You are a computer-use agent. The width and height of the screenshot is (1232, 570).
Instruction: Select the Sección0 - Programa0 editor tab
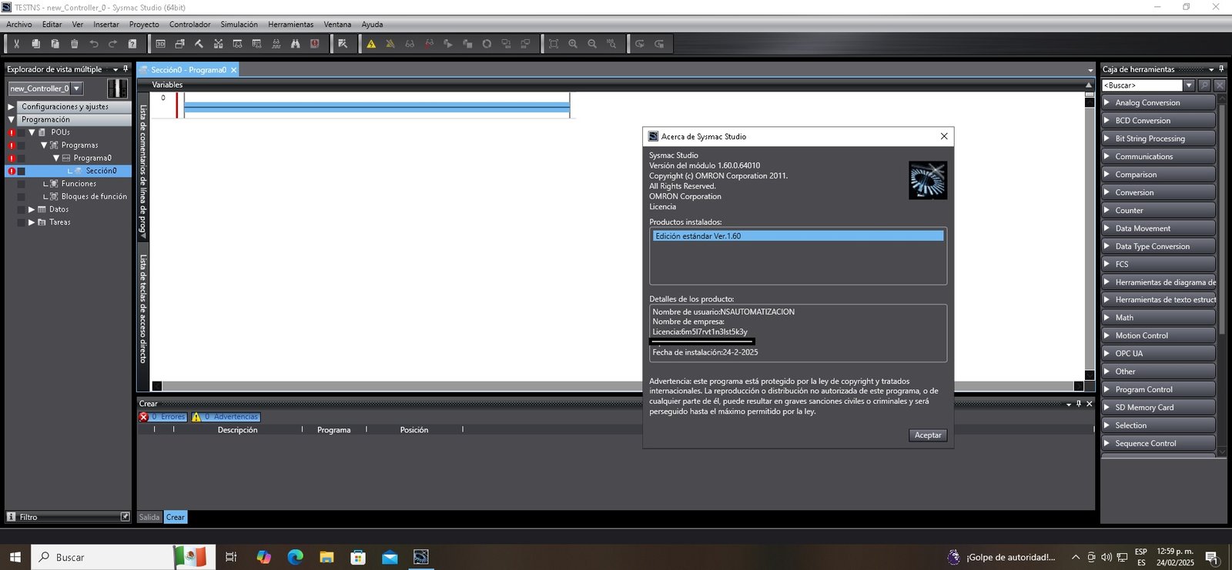pyautogui.click(x=189, y=70)
